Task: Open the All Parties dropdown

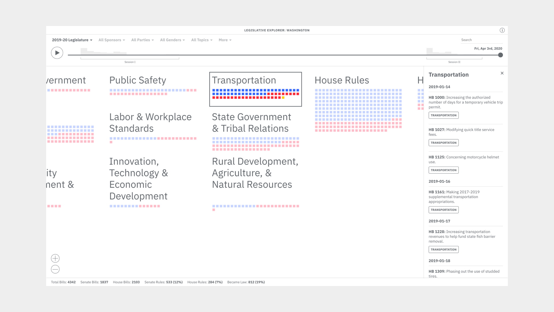Action: point(142,40)
